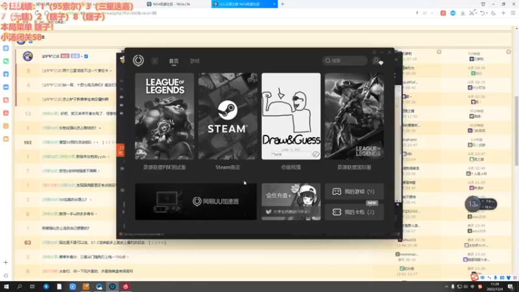This screenshot has height=292, width=519.
Task: Click the toolbar plus add icon
Action: click(503, 13)
